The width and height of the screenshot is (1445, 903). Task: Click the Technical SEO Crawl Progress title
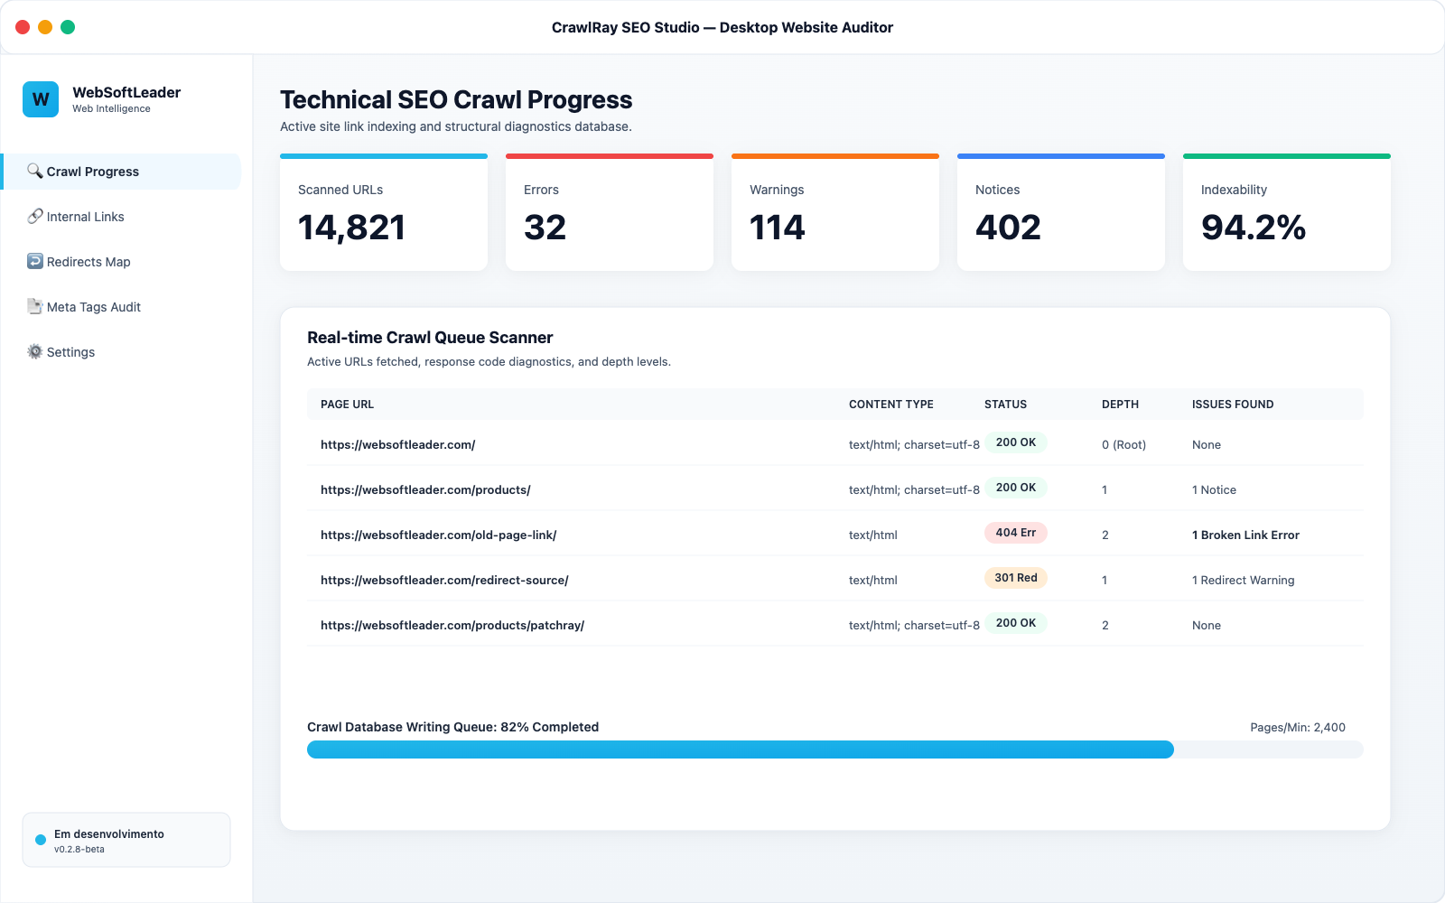point(456,99)
